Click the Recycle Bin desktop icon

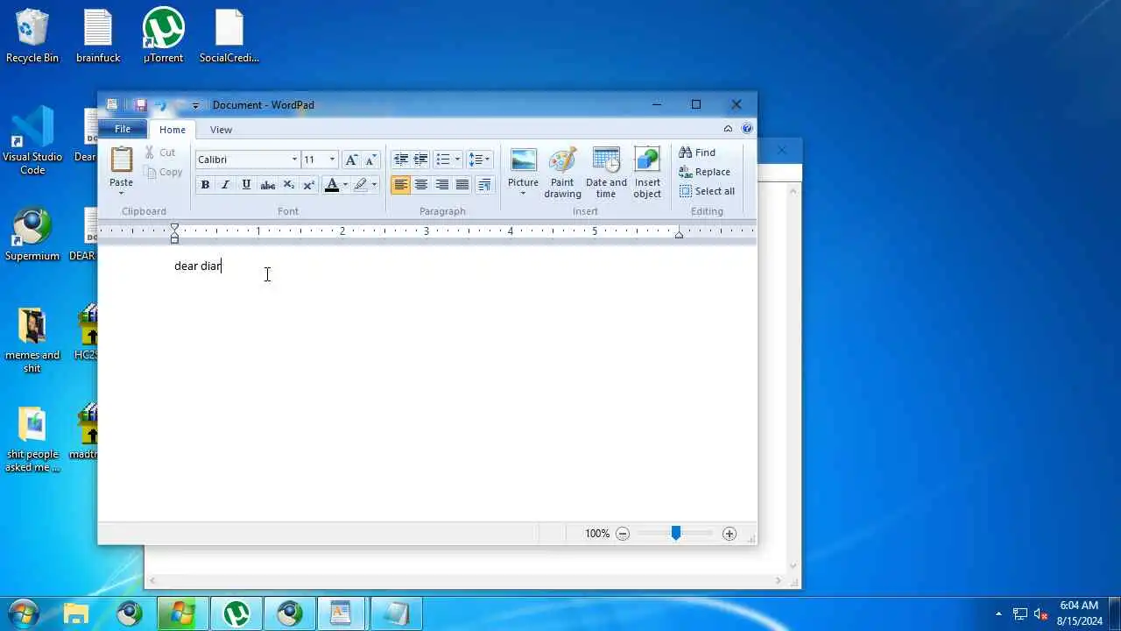point(32,35)
